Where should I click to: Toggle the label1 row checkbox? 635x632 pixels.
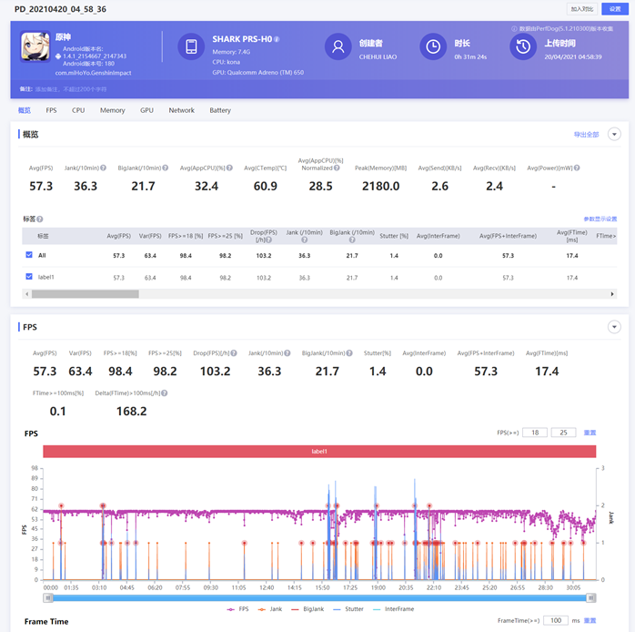29,278
